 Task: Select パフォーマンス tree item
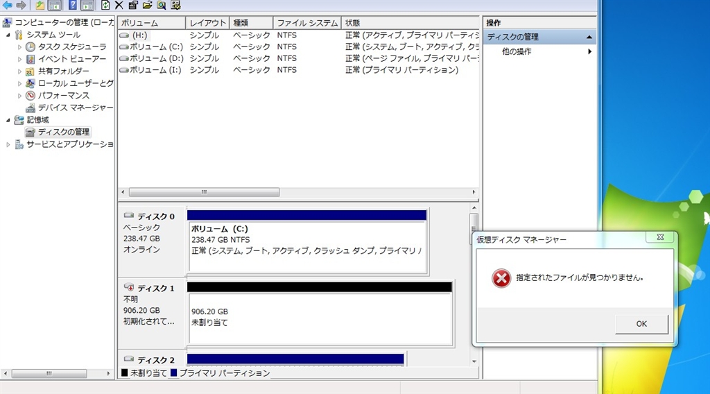63,96
